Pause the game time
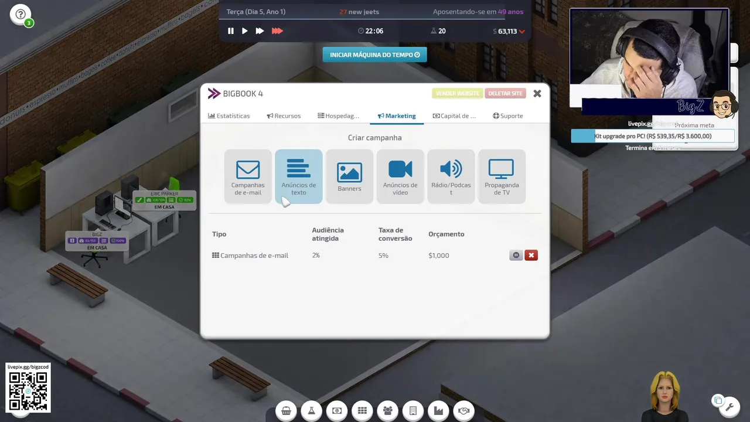Viewport: 750px width, 422px height. coord(231,31)
